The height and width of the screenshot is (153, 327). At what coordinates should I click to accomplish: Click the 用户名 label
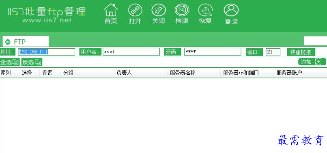(90, 52)
